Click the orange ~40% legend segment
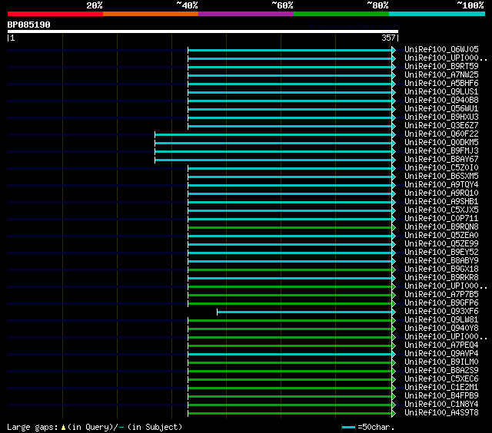This screenshot has width=492, height=433. pos(150,14)
